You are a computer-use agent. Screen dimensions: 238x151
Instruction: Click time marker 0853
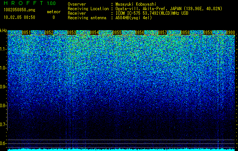[72, 32]
